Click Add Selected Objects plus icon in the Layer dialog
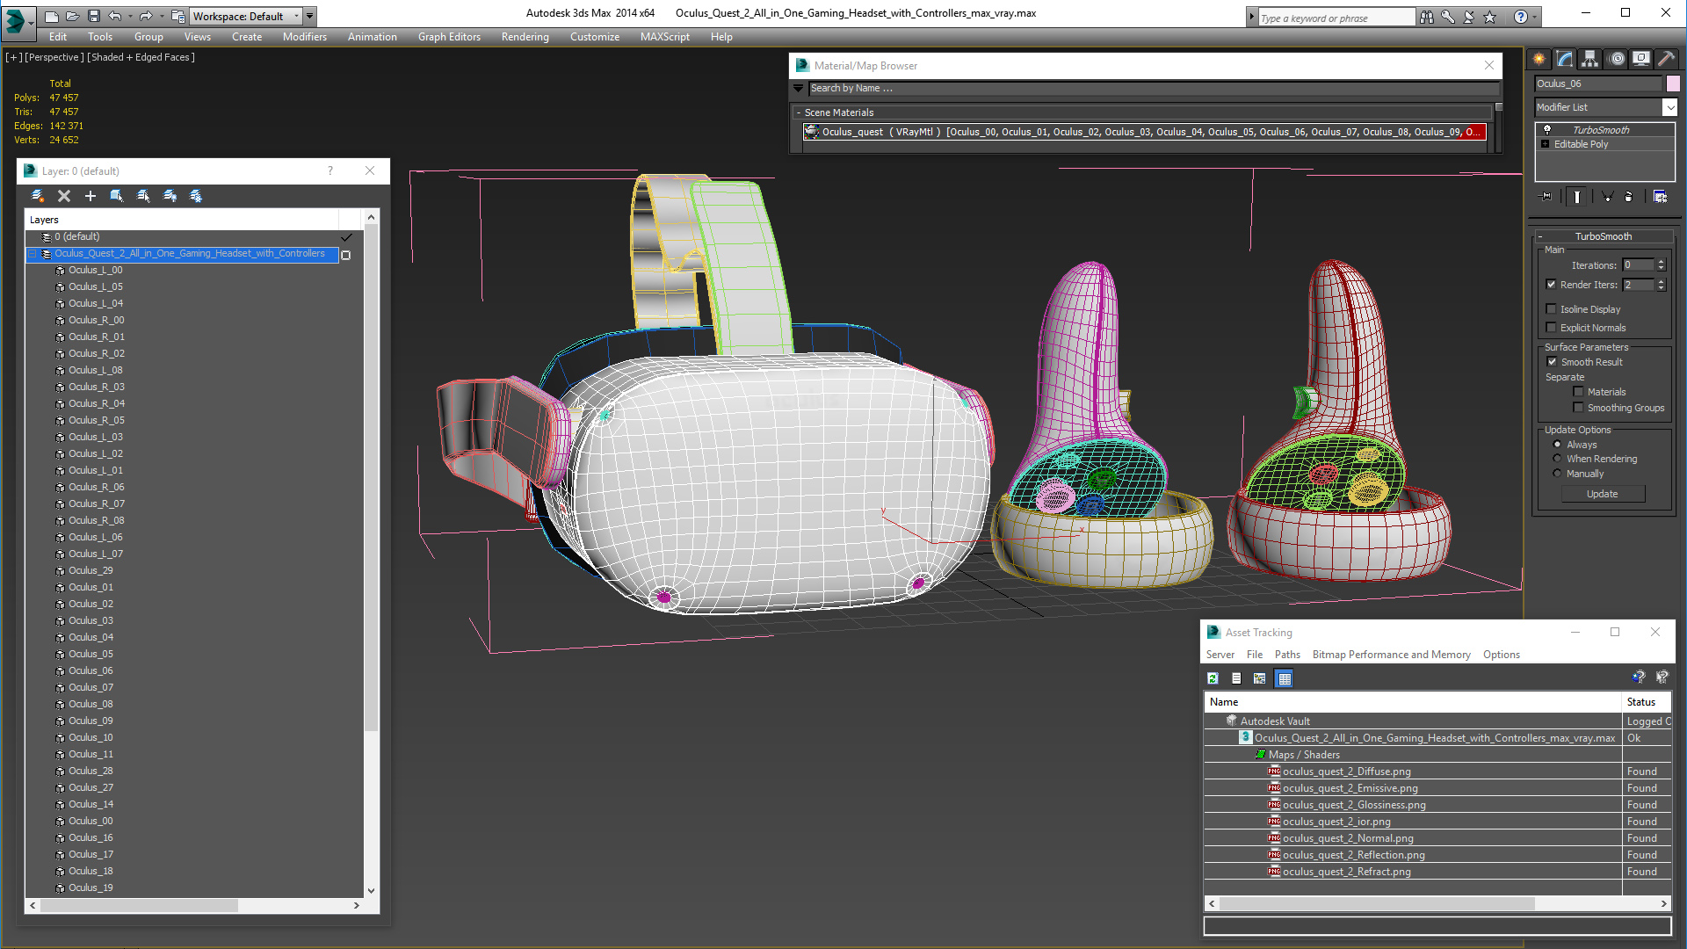Viewport: 1687px width, 949px height. (90, 196)
